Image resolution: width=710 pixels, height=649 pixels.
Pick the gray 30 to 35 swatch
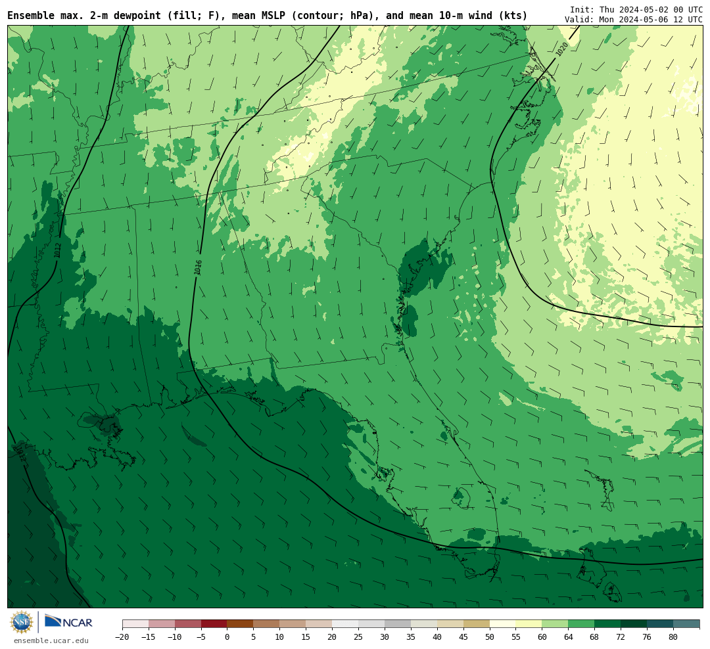click(x=398, y=624)
